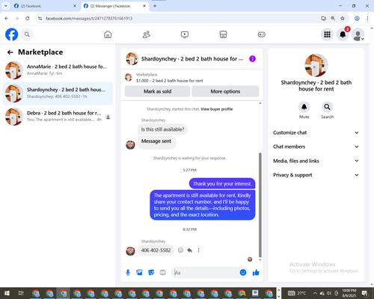Search in conversation using magnifier icon
The width and height of the screenshot is (374, 299).
[327, 107]
